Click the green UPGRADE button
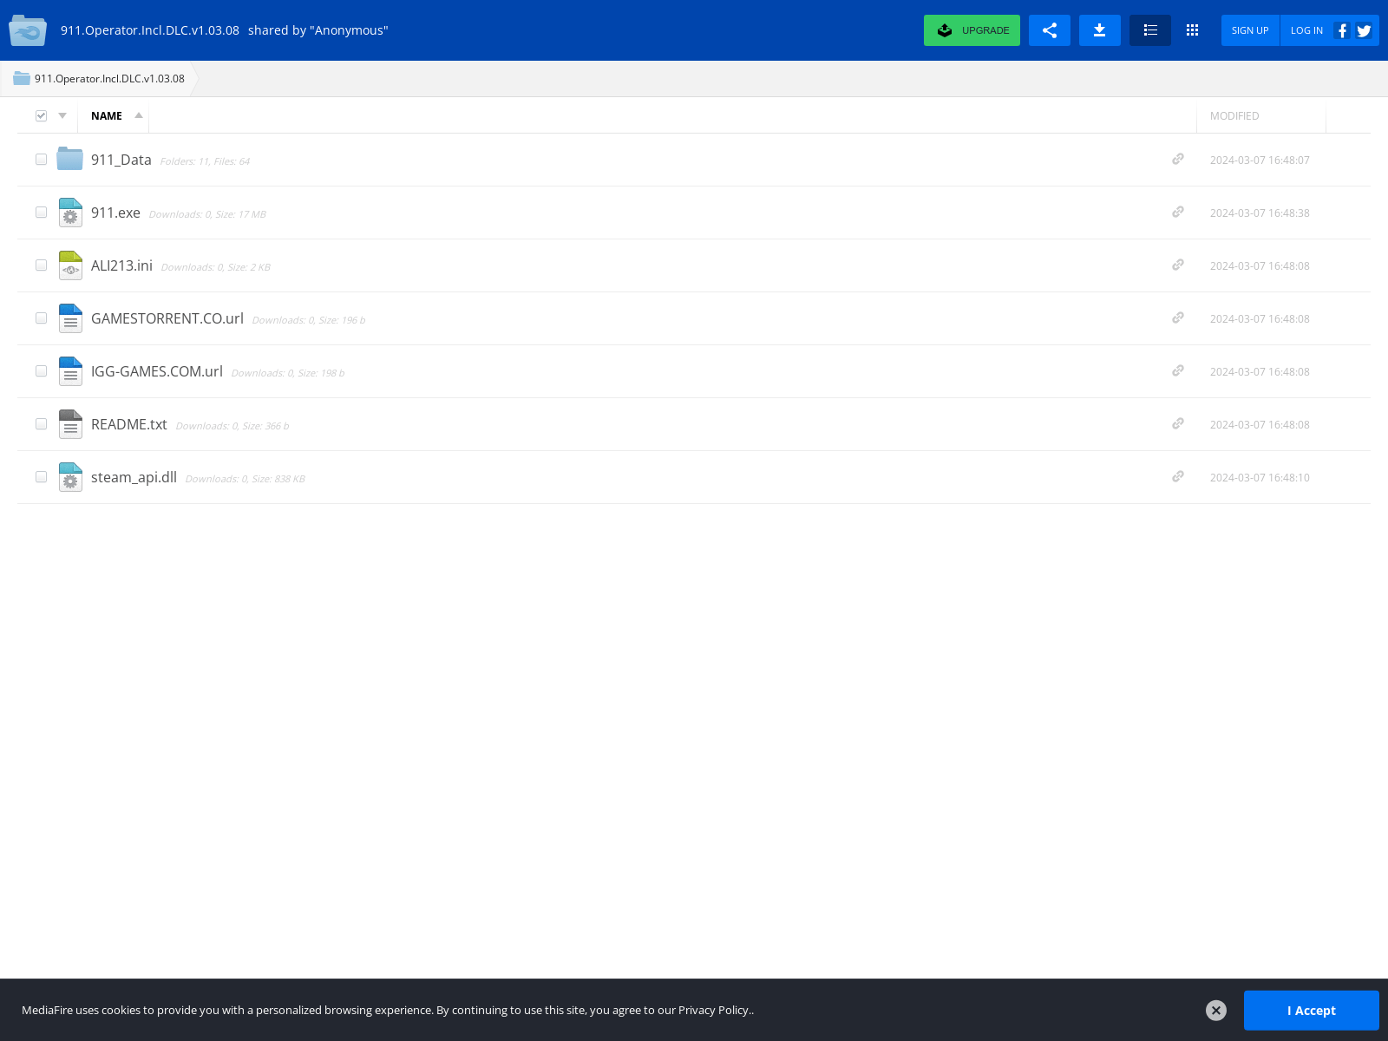The image size is (1388, 1041). point(972,30)
